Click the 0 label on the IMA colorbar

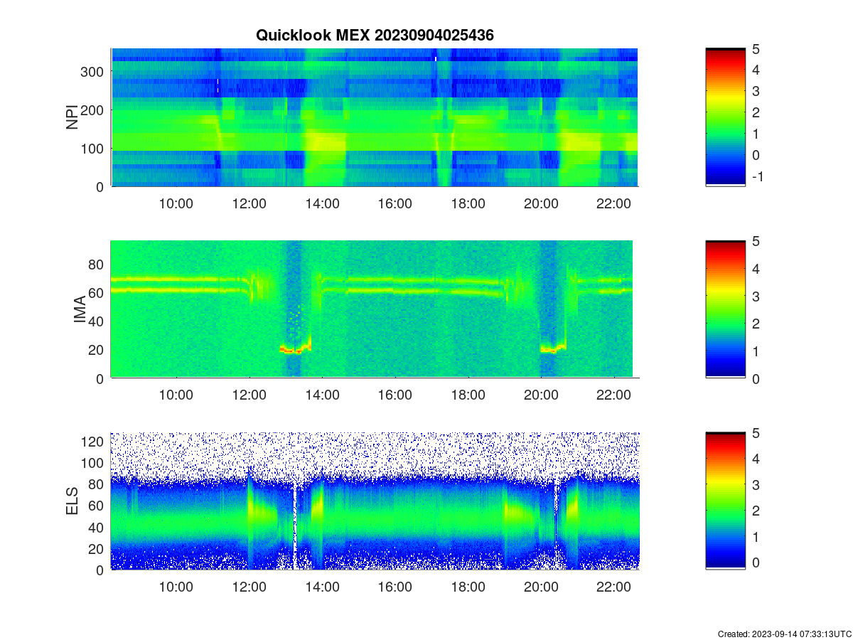point(756,378)
